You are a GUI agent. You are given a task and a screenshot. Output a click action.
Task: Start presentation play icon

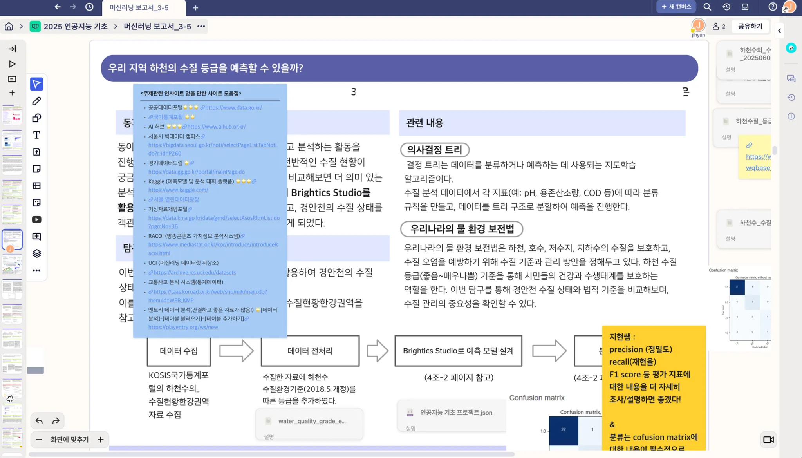[12, 64]
